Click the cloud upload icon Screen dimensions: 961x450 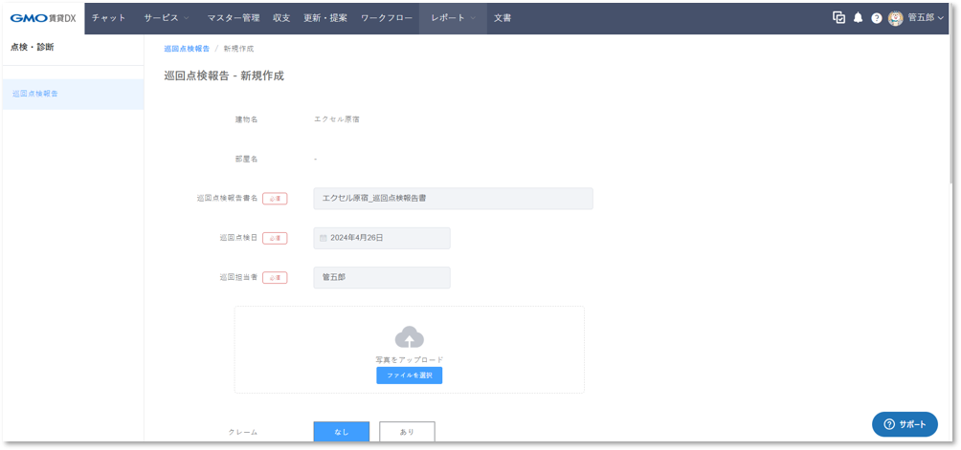click(x=410, y=337)
